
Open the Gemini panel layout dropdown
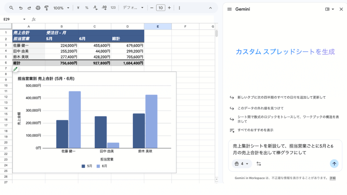(330, 9)
